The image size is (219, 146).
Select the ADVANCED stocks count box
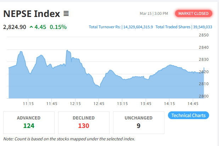click(x=29, y=122)
